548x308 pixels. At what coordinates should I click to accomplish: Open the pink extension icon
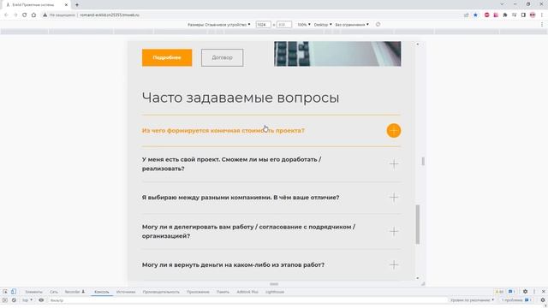pos(496,15)
